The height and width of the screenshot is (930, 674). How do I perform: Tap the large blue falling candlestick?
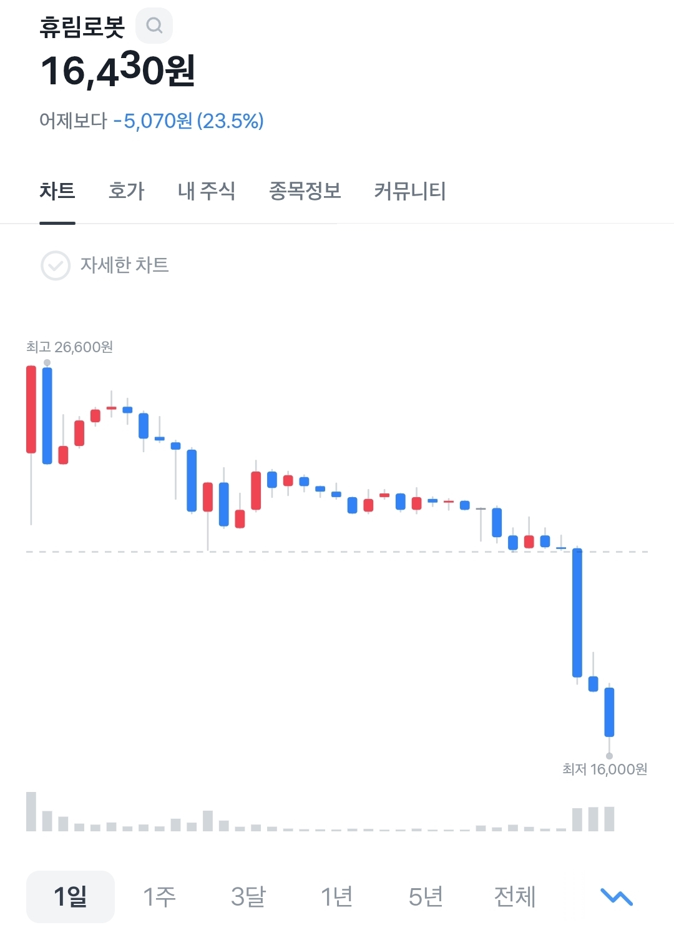[577, 612]
